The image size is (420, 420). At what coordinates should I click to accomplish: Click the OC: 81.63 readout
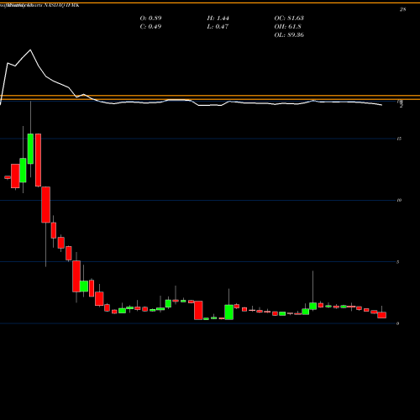[x=289, y=18]
